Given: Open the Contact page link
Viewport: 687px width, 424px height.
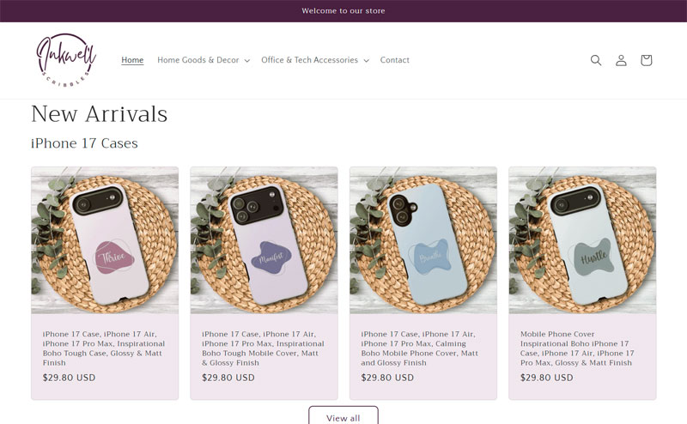Looking at the screenshot, I should point(394,60).
